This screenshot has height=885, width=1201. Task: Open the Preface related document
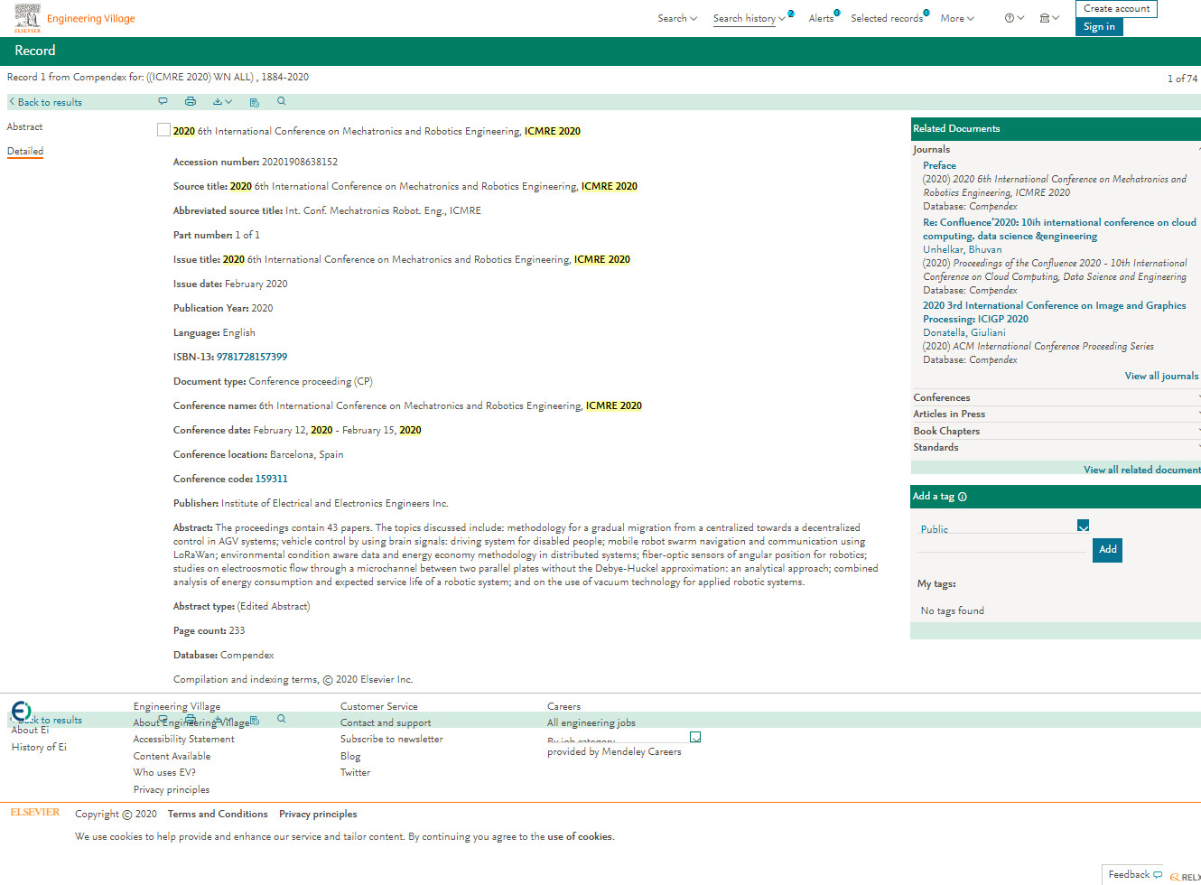point(939,165)
